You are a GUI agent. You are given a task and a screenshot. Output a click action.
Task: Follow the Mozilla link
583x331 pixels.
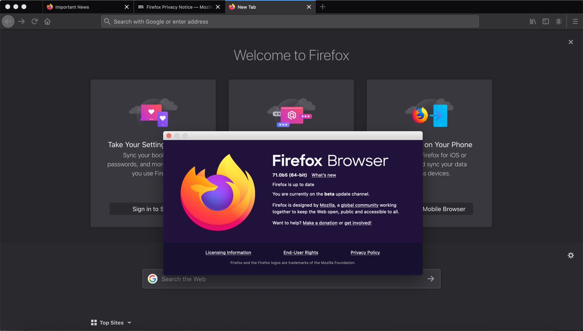click(x=327, y=205)
